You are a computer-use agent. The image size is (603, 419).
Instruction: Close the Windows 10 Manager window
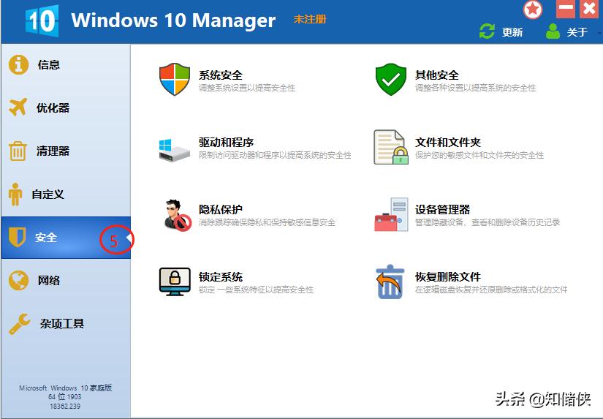point(589,9)
